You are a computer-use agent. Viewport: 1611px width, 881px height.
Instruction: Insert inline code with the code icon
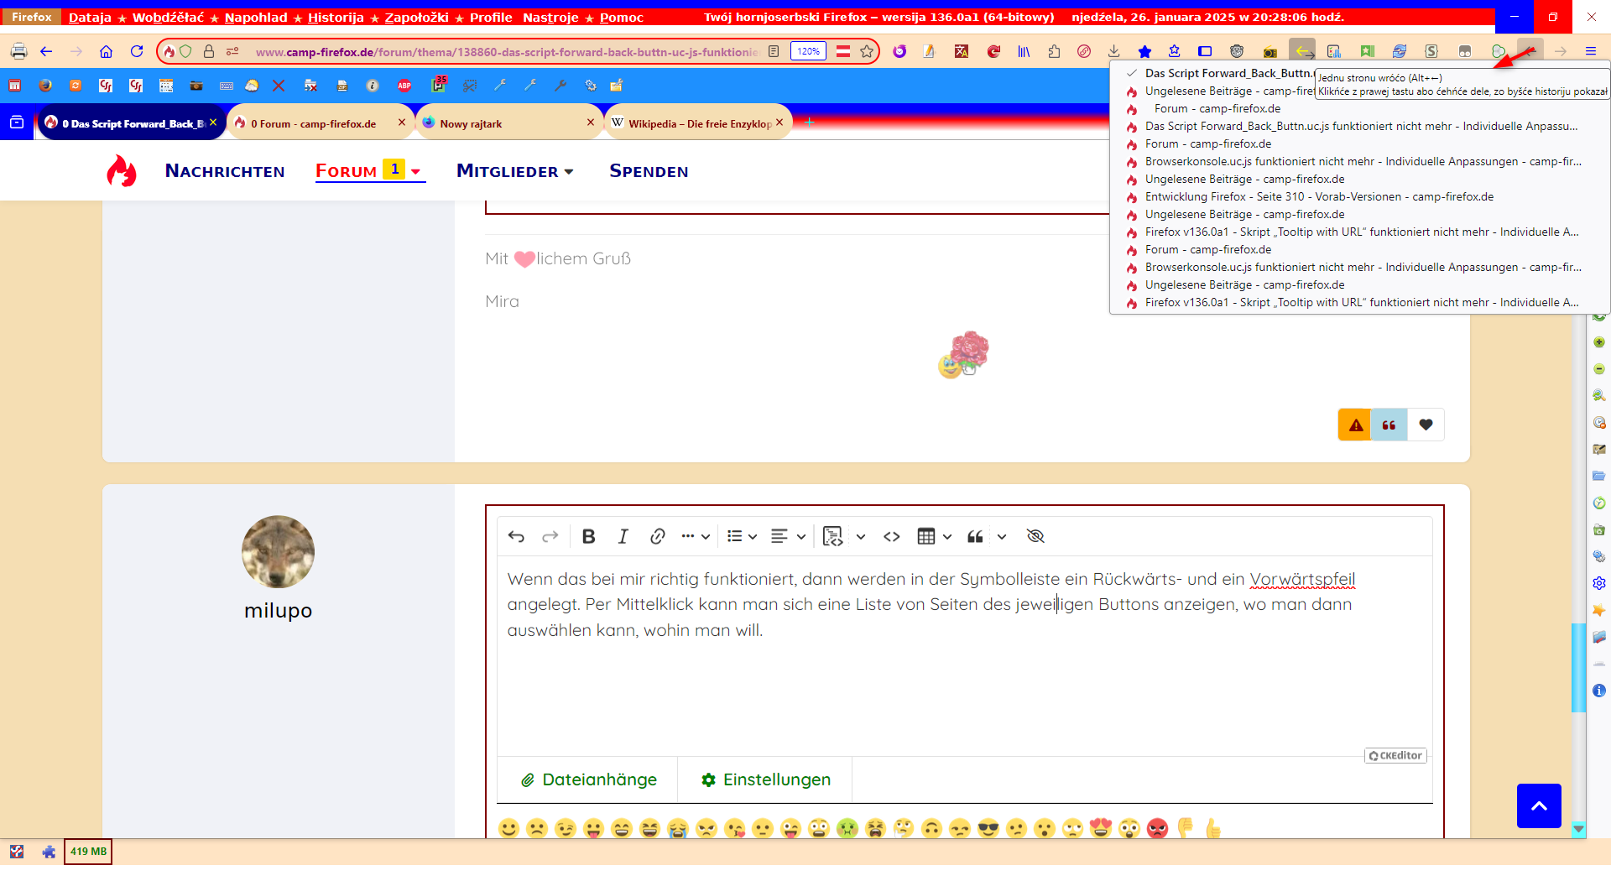click(891, 536)
